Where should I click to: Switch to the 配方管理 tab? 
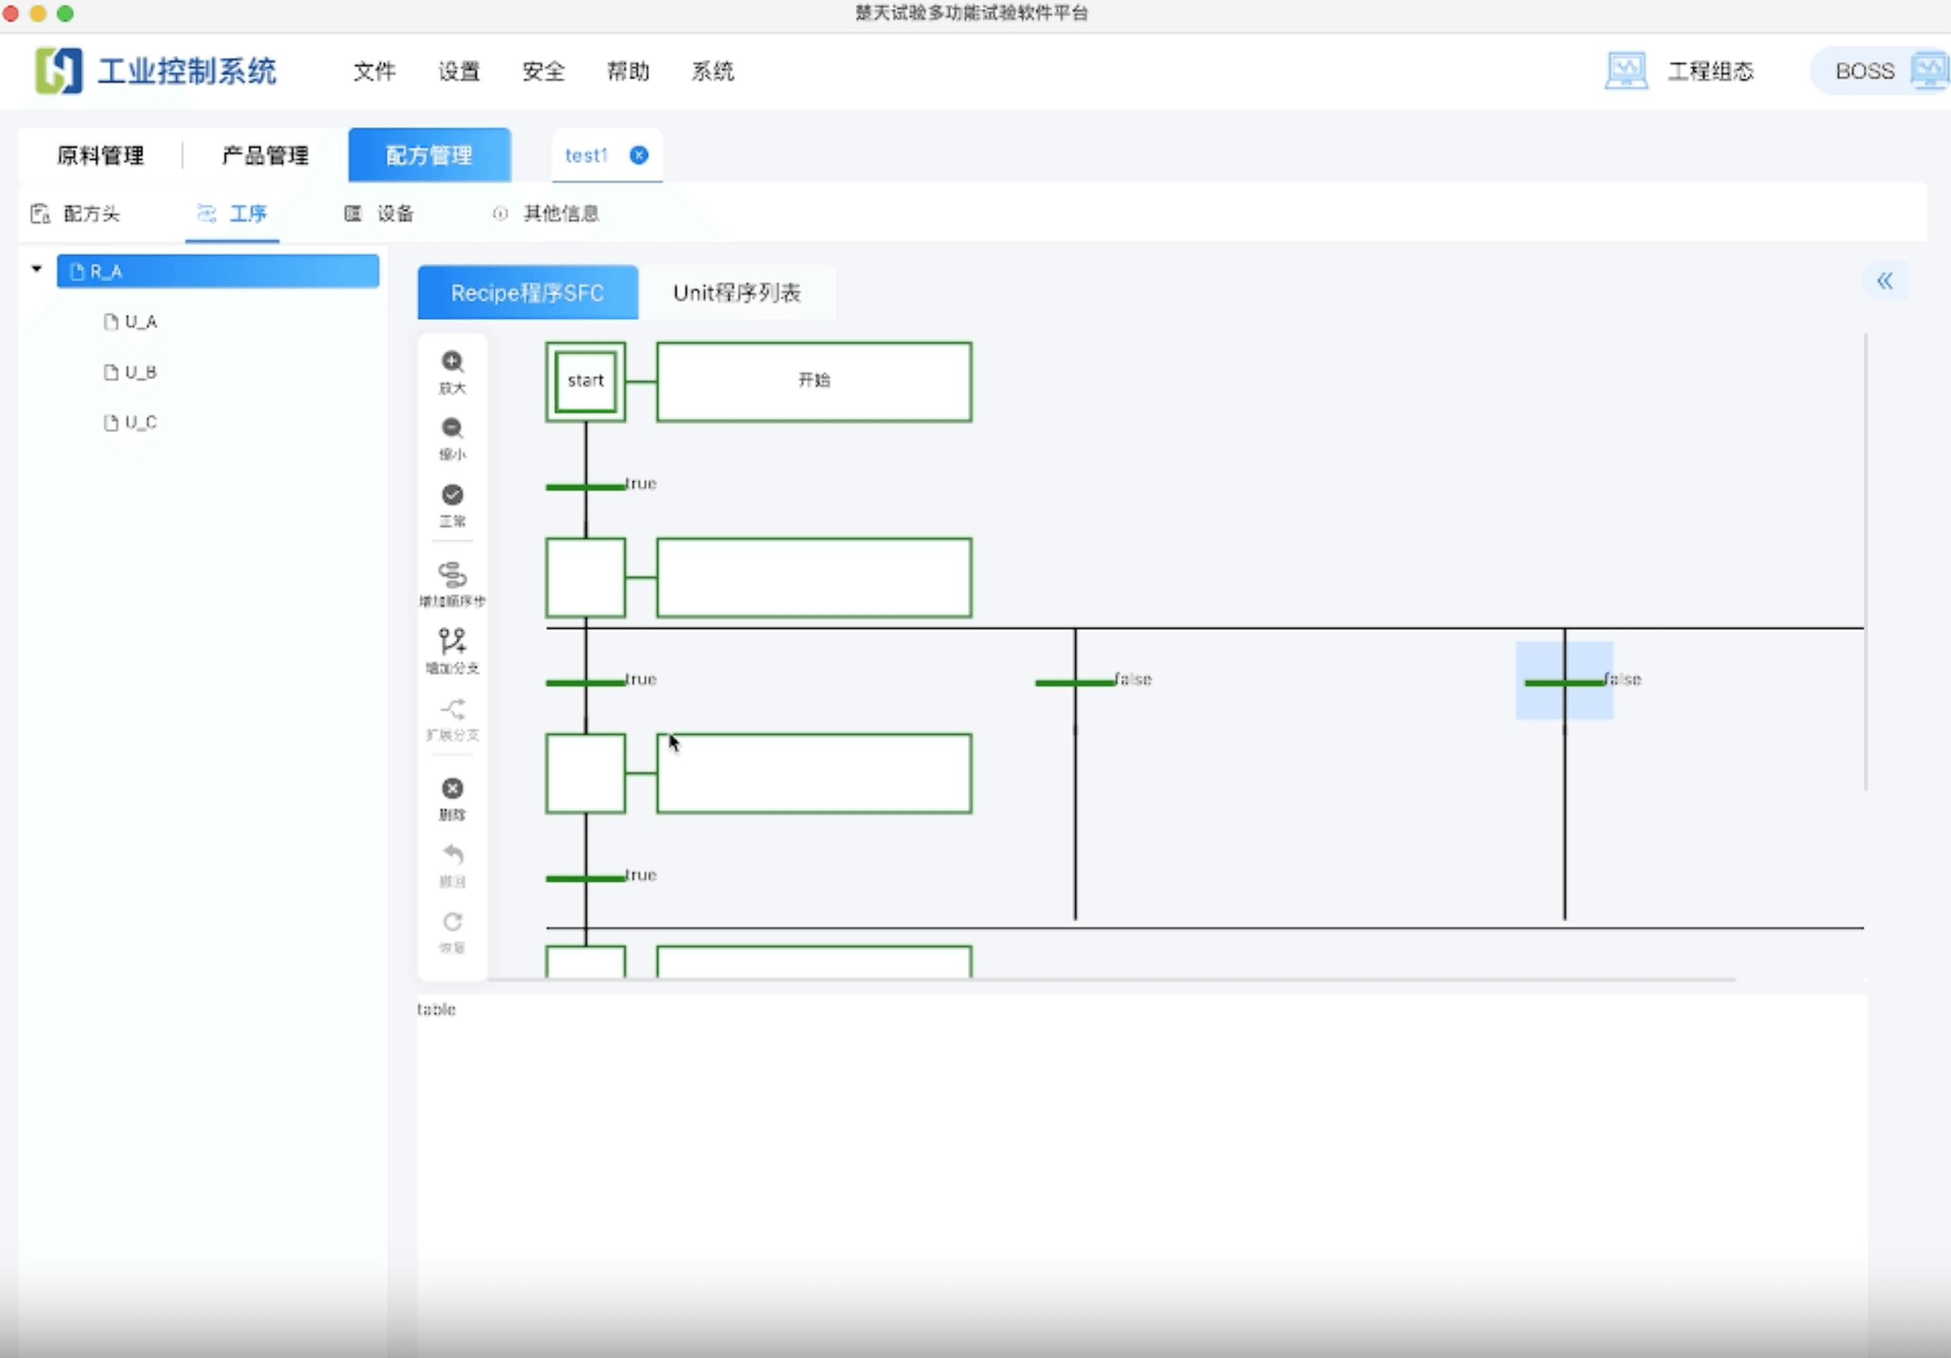pos(430,156)
